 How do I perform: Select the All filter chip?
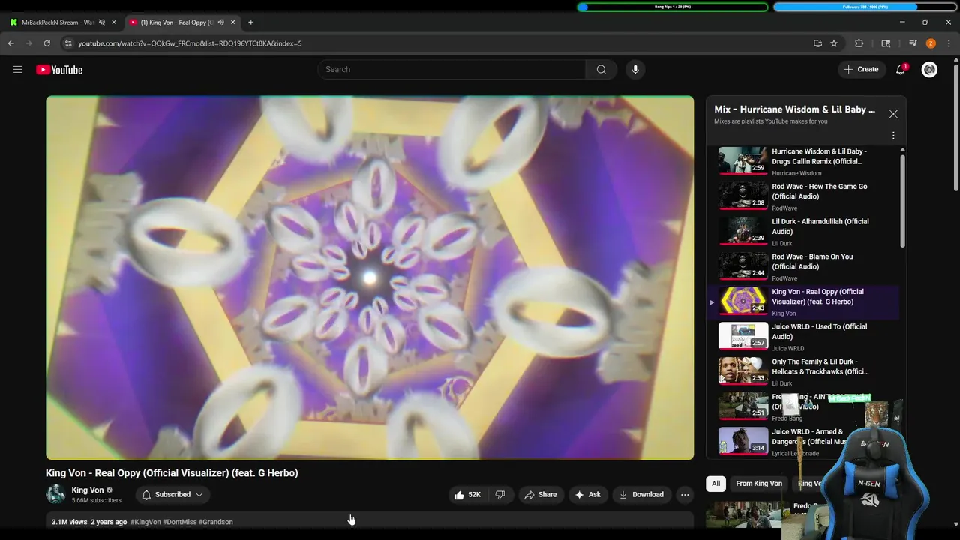[x=716, y=484]
